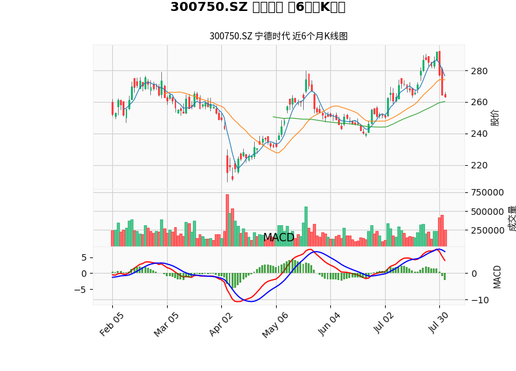
Task: Click the right MACD axis label −10
Action: 480,300
